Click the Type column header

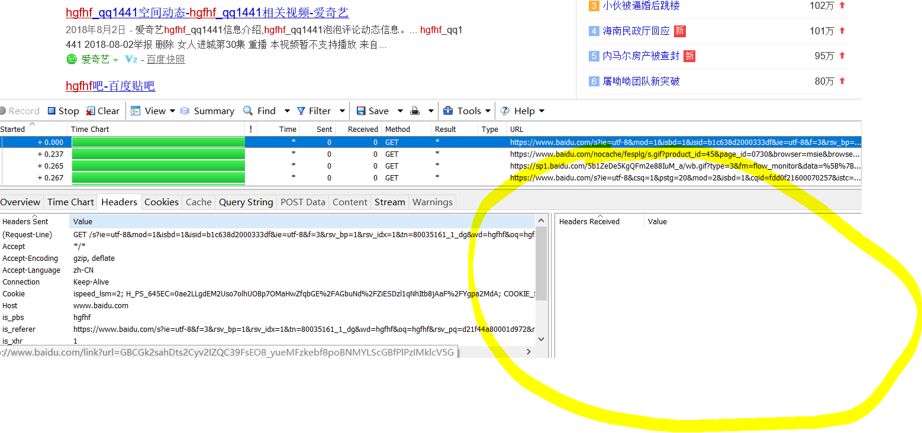(x=492, y=129)
